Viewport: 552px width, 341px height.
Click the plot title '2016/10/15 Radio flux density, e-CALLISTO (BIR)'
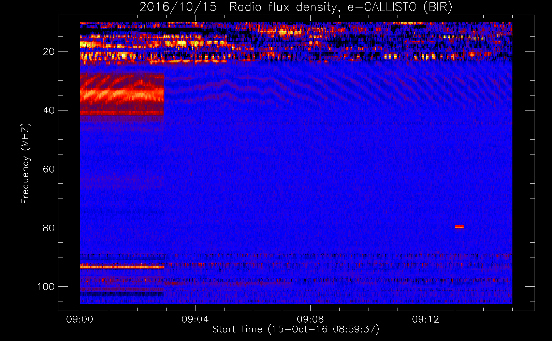(x=296, y=7)
